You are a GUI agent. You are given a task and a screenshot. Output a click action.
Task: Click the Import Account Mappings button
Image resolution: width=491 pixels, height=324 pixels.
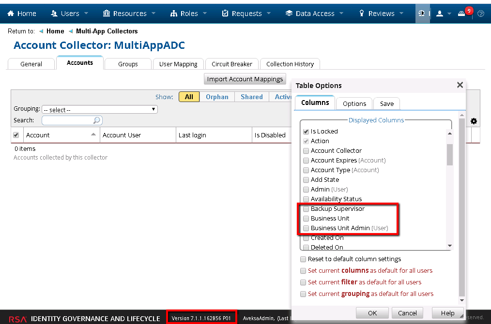(245, 79)
